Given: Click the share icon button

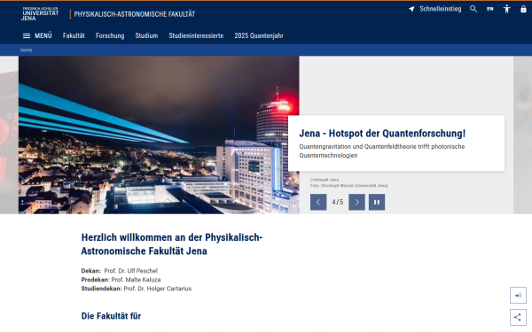Looking at the screenshot, I should (x=518, y=317).
